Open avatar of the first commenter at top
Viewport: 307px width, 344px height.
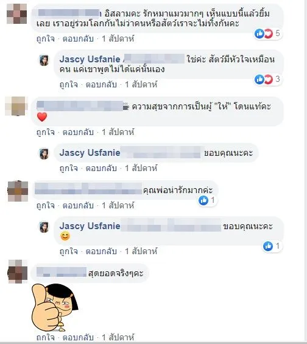click(17, 14)
